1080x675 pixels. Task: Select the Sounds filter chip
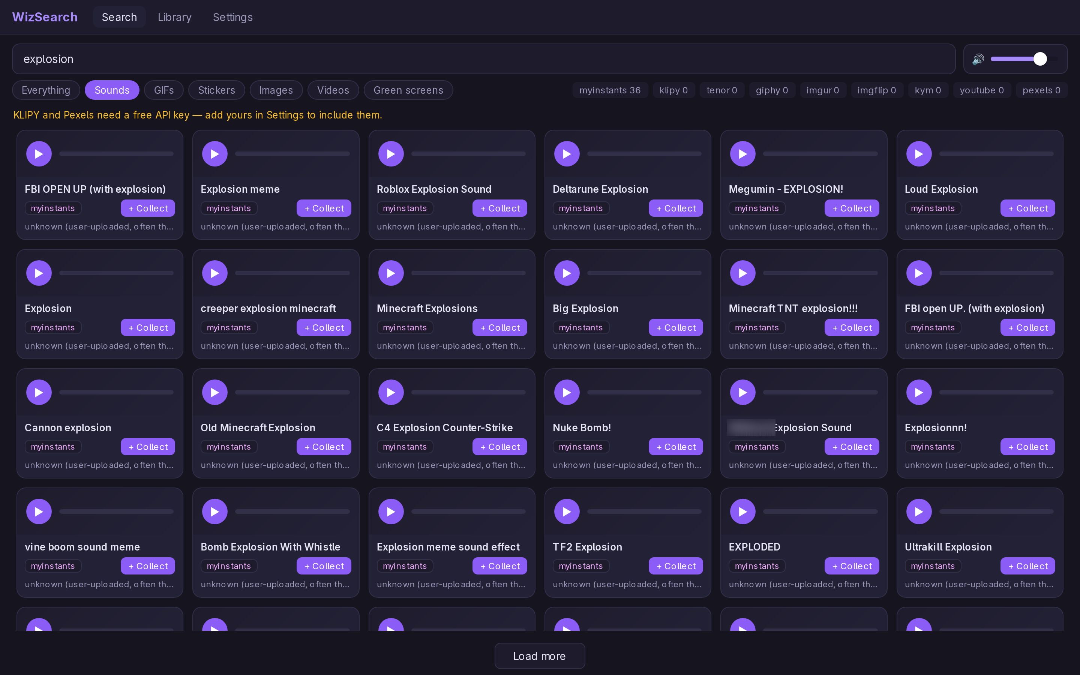click(x=112, y=90)
